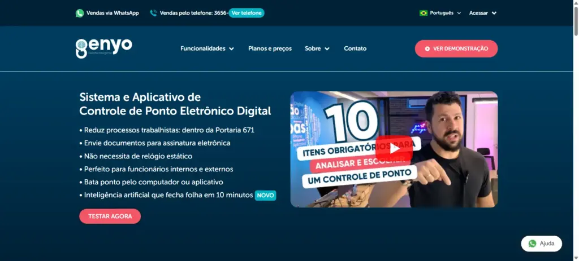
Task: Click the text Perfeito para funcionários internos e externos
Action: coord(159,169)
